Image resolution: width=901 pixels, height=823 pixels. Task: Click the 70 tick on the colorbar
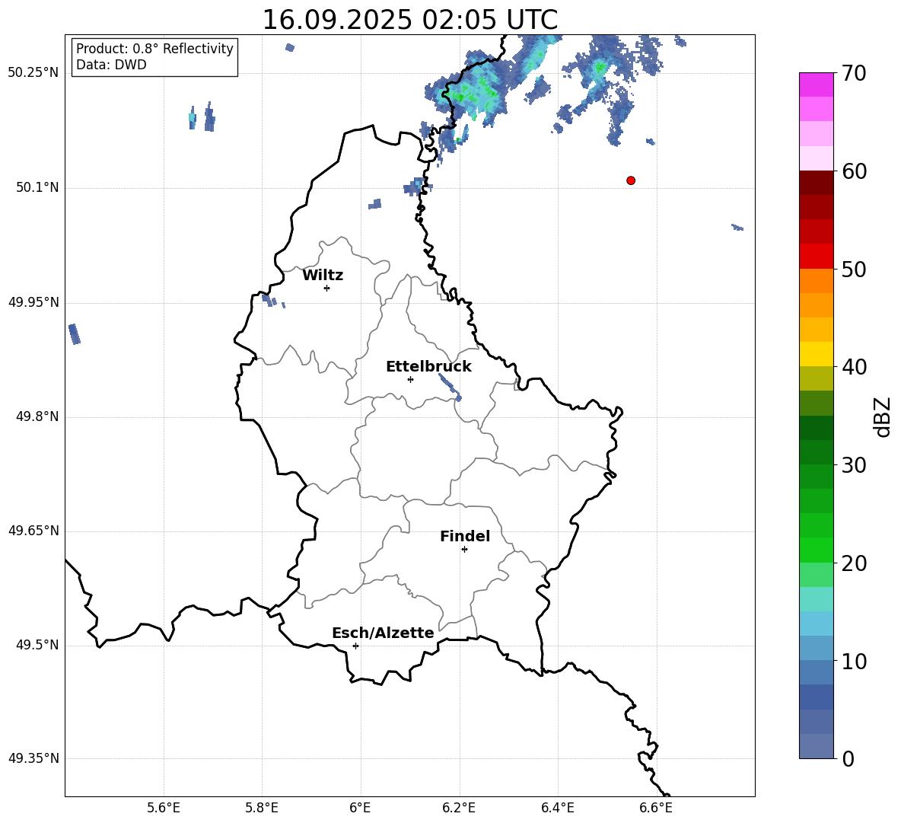pyautogui.click(x=854, y=73)
